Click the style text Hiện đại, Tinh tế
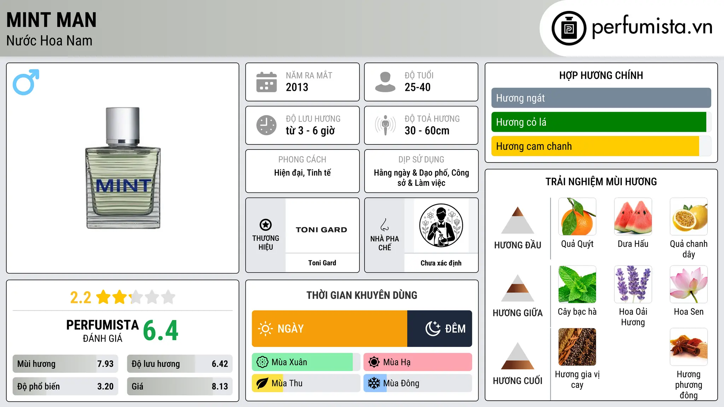 (x=302, y=173)
